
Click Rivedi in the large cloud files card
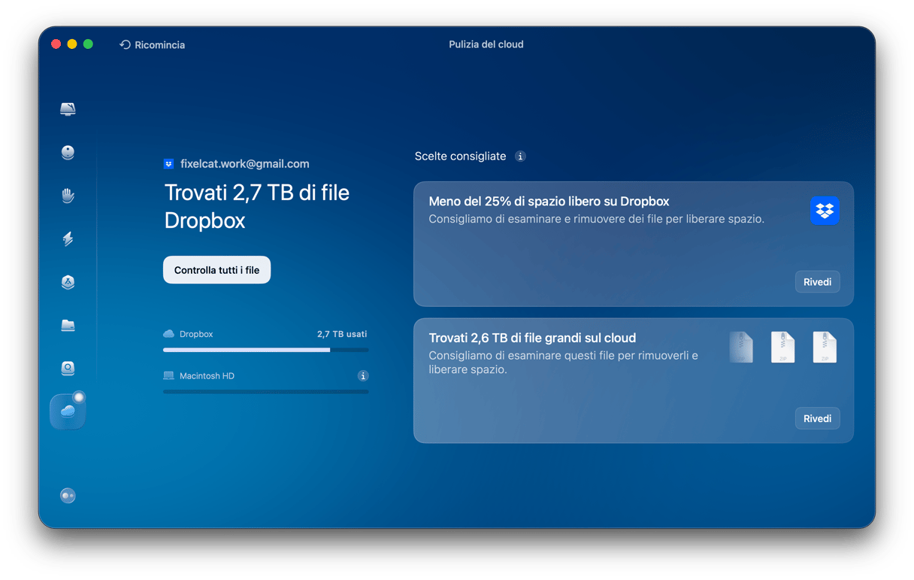point(817,418)
